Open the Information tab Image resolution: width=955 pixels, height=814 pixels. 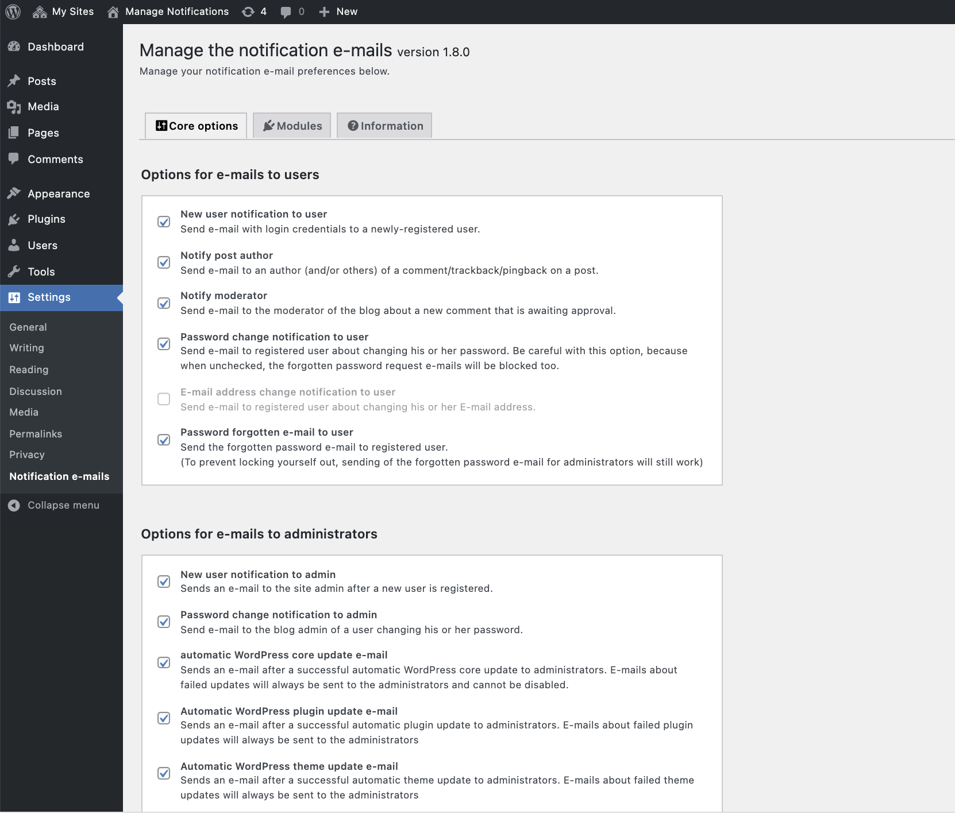point(384,125)
